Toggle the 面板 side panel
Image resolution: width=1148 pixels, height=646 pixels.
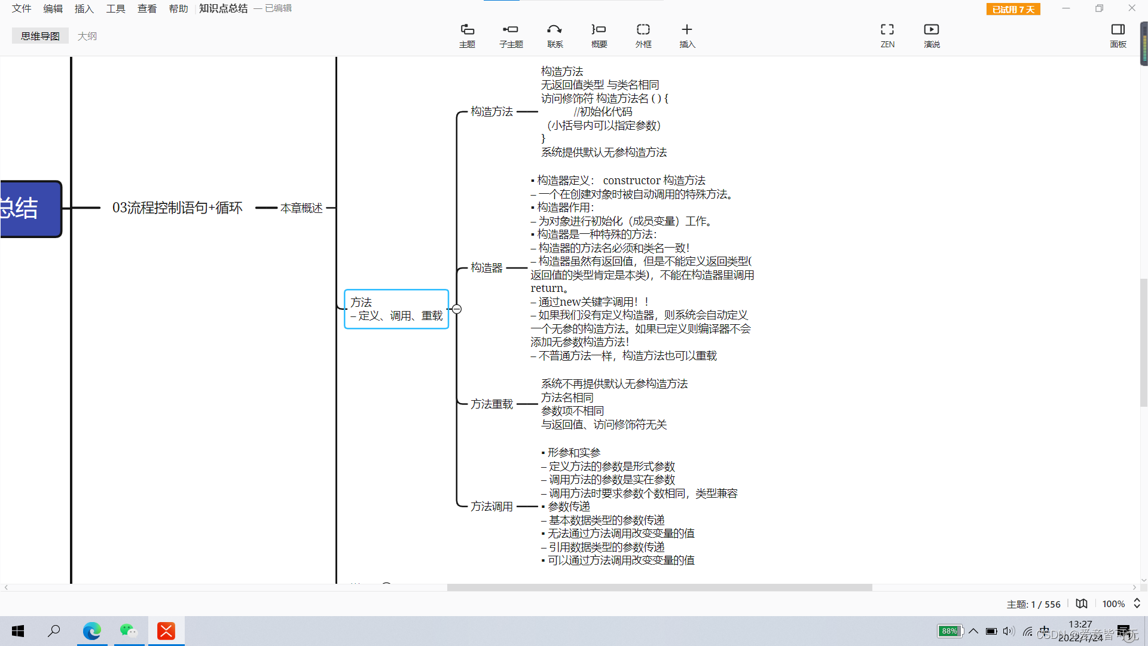point(1118,35)
